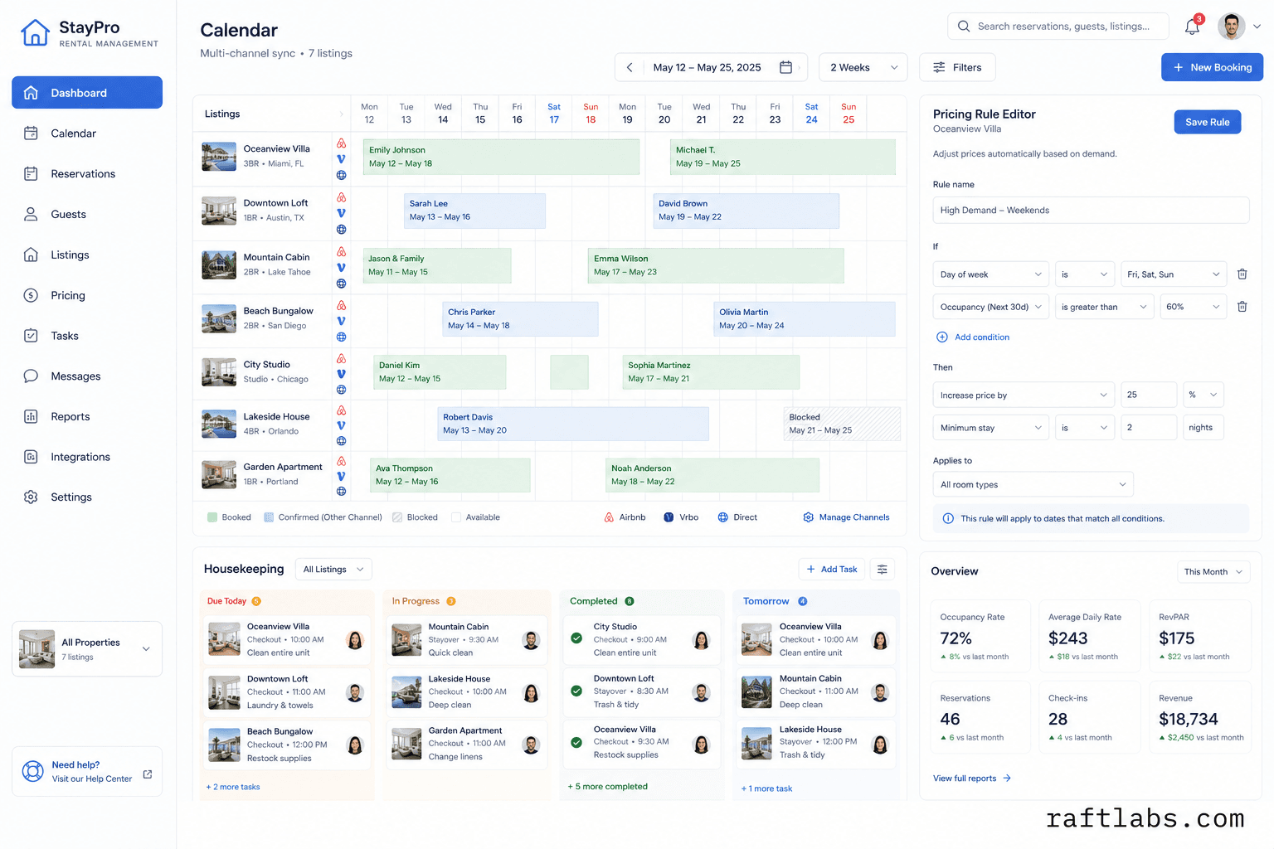This screenshot has height=849, width=1274.
Task: Open Reservations in the sidebar
Action: tap(87, 174)
